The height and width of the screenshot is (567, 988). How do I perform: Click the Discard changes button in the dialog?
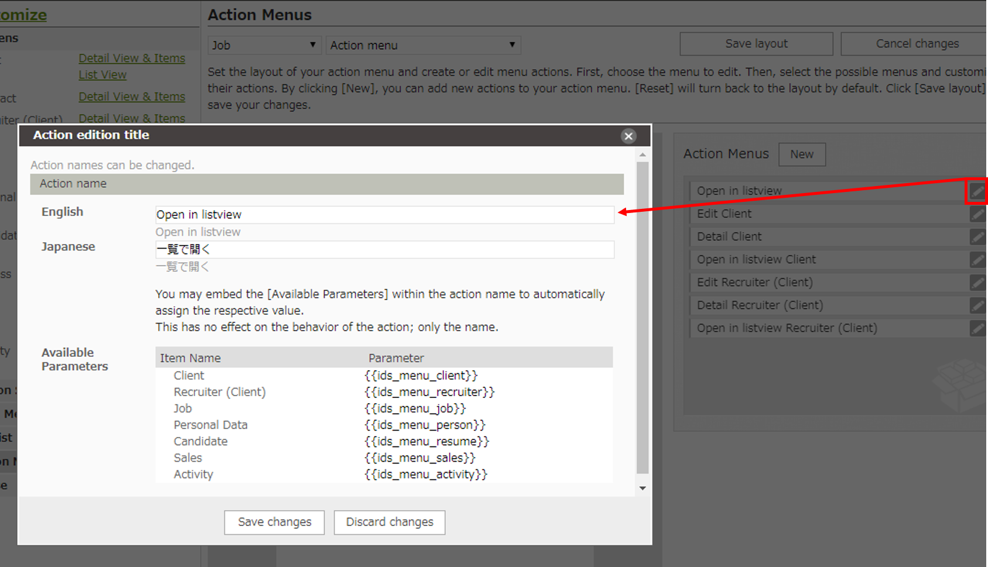click(x=389, y=522)
